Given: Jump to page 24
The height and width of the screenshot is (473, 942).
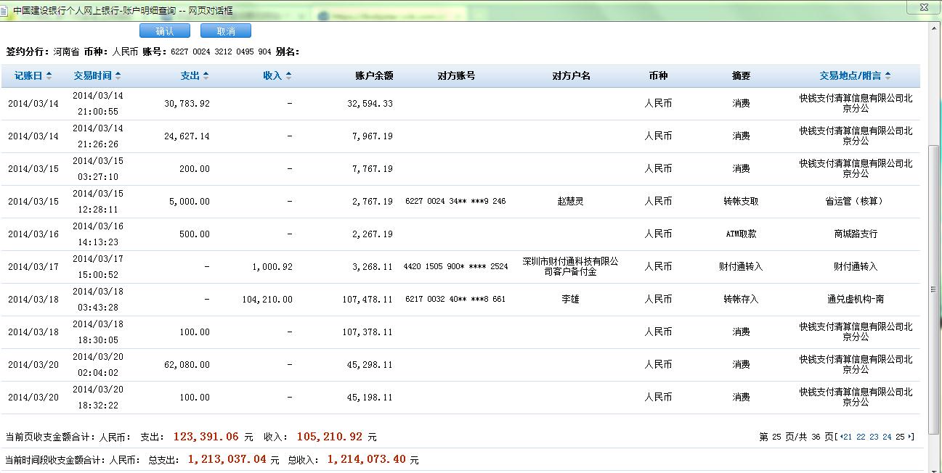Looking at the screenshot, I should pos(887,437).
